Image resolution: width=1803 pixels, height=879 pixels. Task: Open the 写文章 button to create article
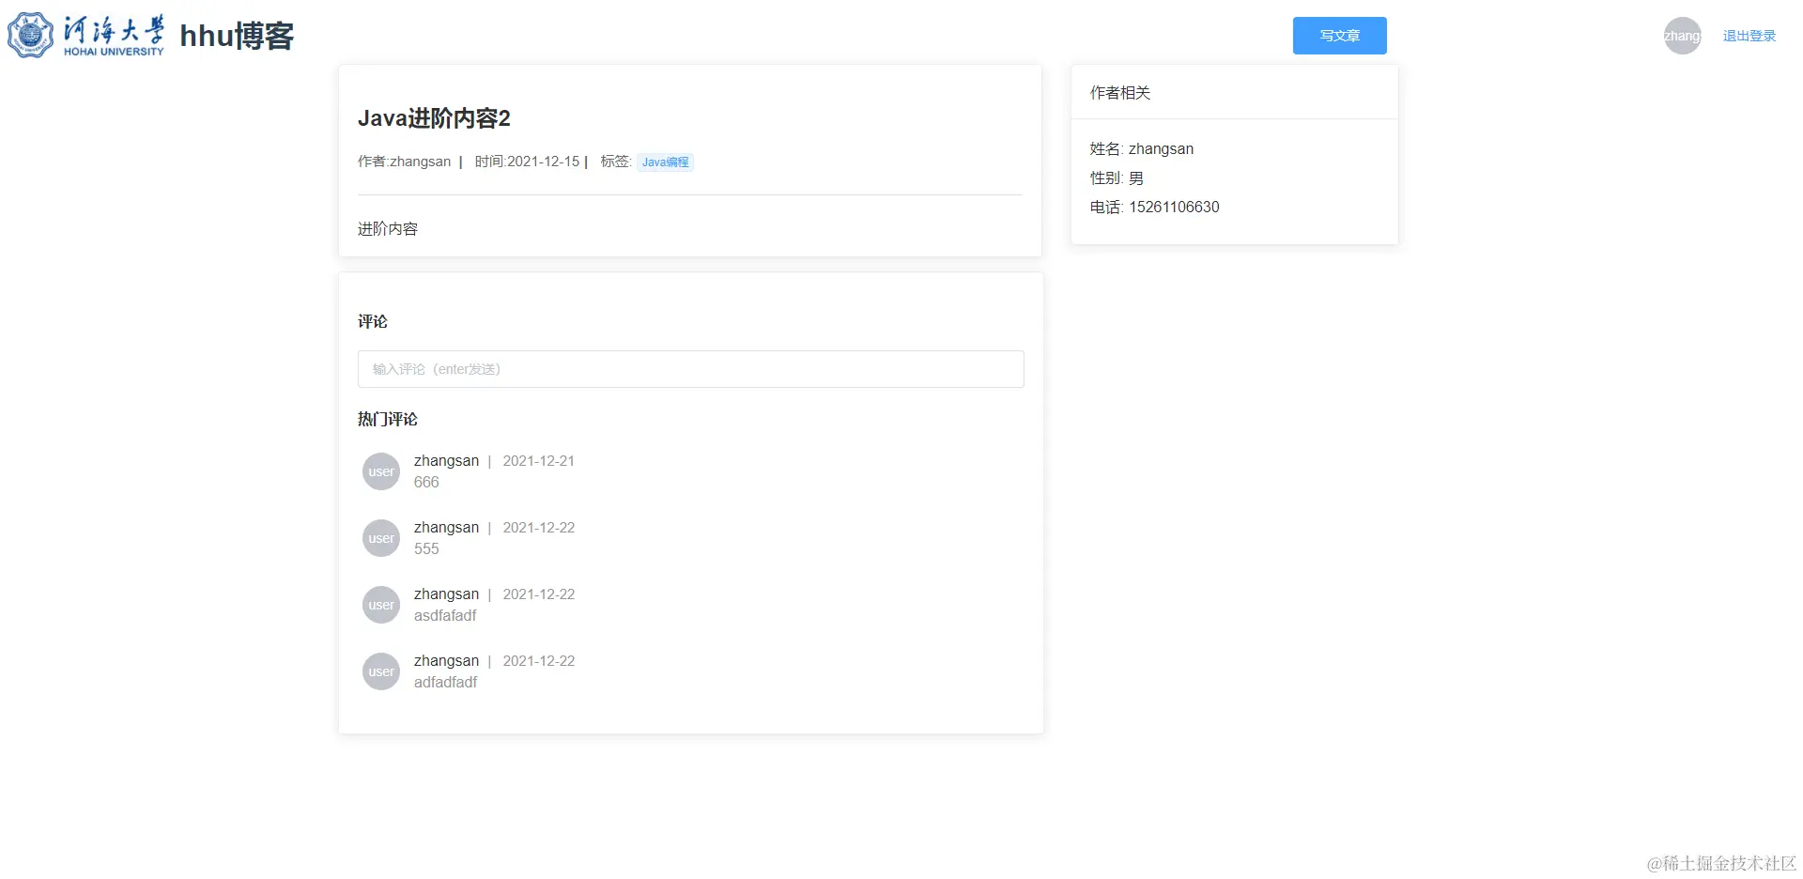[x=1339, y=35]
